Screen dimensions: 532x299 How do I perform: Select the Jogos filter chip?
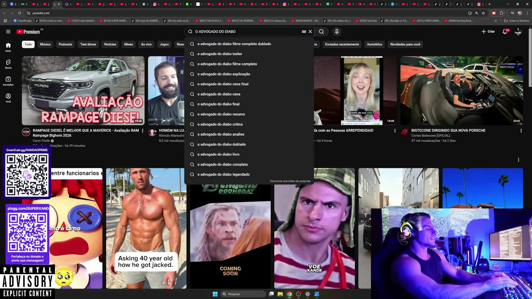pos(164,44)
